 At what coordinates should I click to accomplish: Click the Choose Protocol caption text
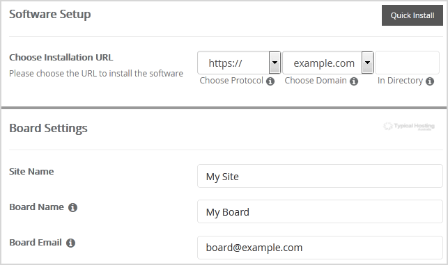pyautogui.click(x=231, y=81)
